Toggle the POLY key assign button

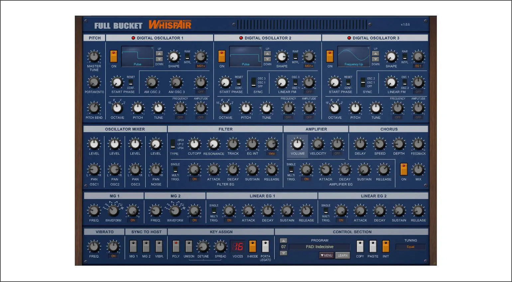tap(176, 247)
